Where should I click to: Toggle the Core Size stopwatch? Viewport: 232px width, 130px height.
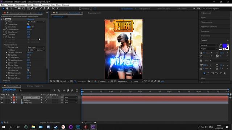tap(7, 37)
